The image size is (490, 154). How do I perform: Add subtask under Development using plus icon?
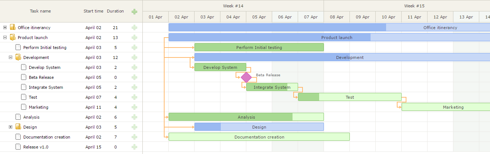[x=134, y=57]
